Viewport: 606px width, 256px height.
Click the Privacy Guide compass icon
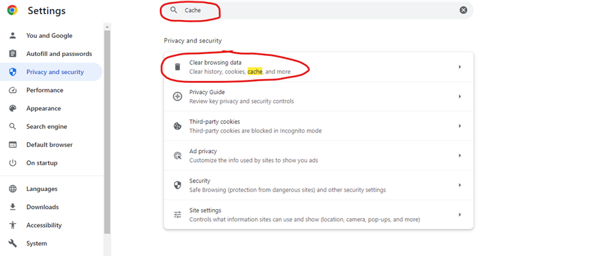pyautogui.click(x=177, y=96)
